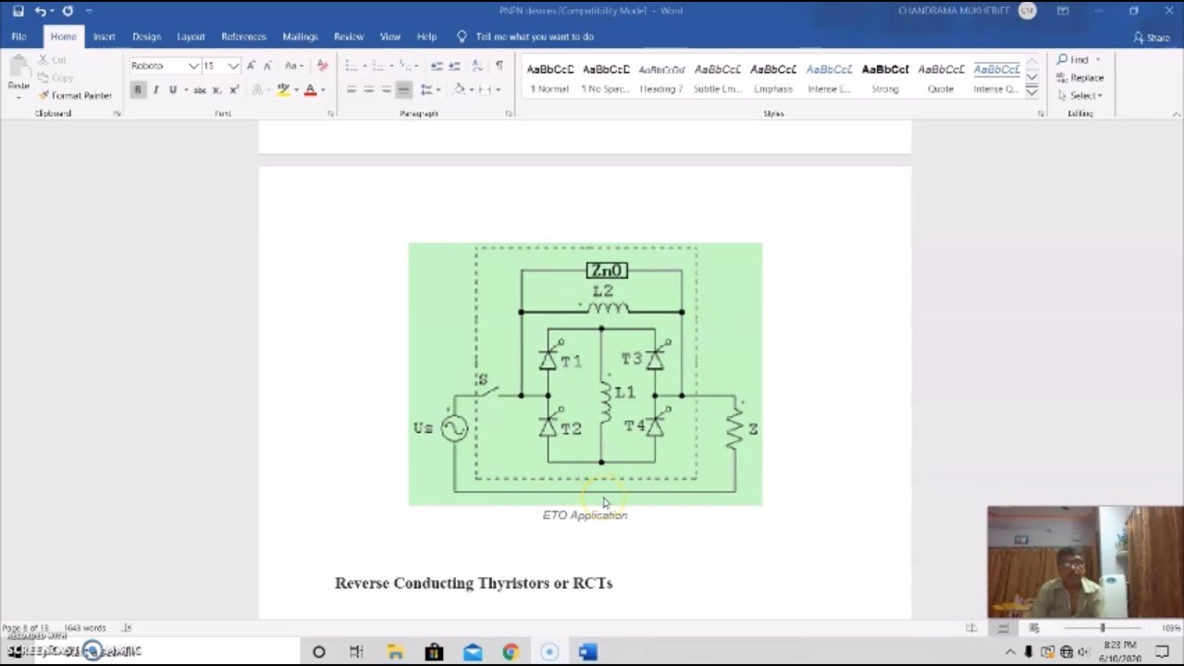Sort paragraph contents

pos(477,66)
